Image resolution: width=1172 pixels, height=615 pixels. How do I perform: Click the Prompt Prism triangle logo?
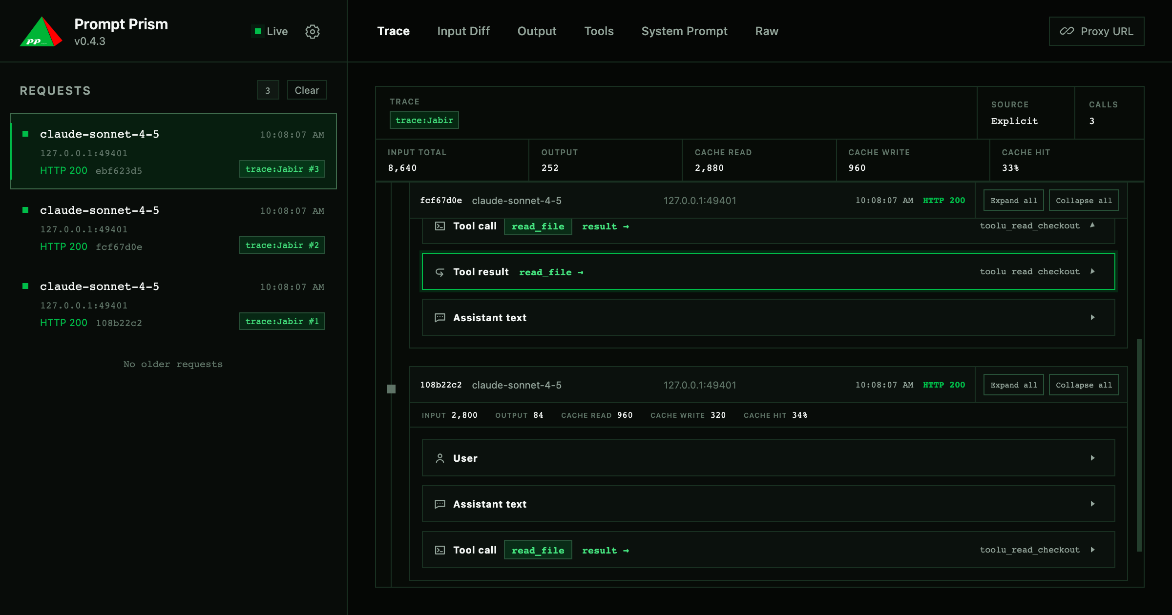pos(41,32)
